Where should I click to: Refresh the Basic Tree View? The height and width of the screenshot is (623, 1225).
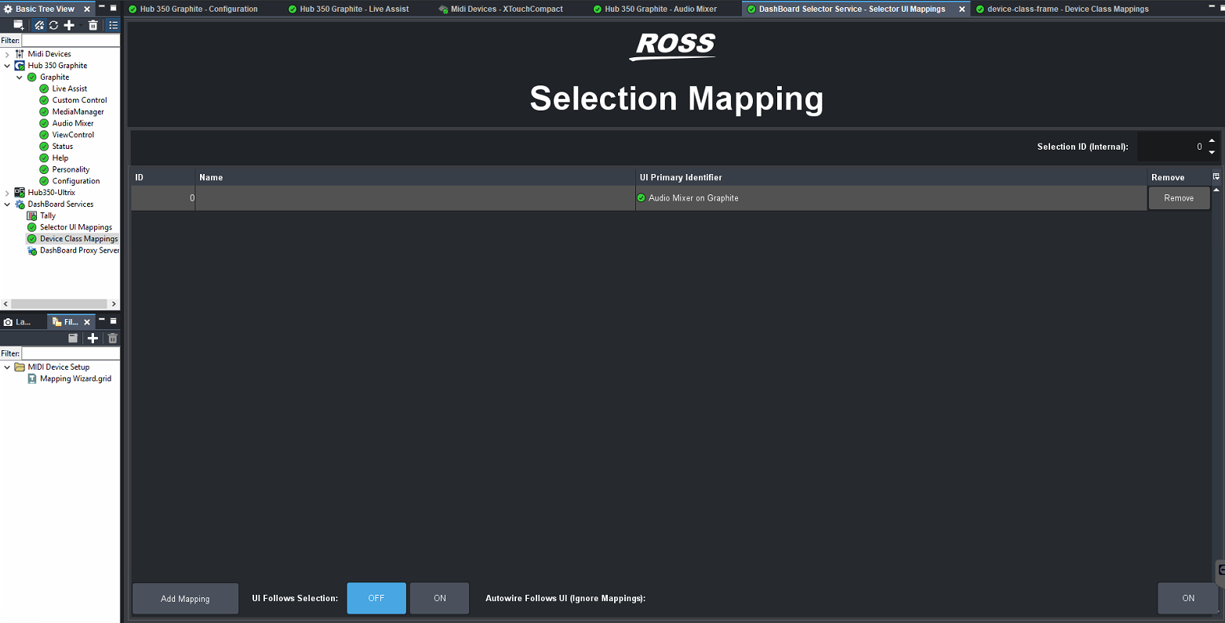click(x=53, y=25)
